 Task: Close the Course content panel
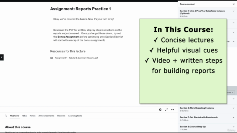coord(234,4)
